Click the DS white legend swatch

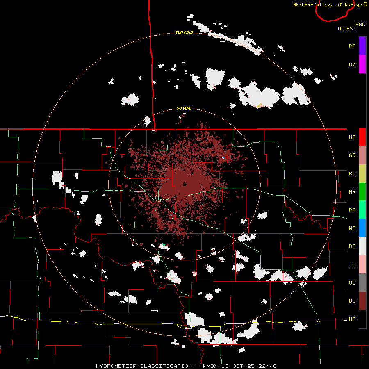(x=362, y=246)
